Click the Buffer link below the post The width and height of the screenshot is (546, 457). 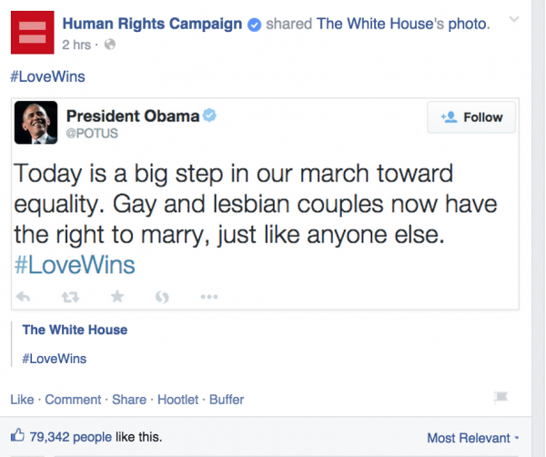227,400
